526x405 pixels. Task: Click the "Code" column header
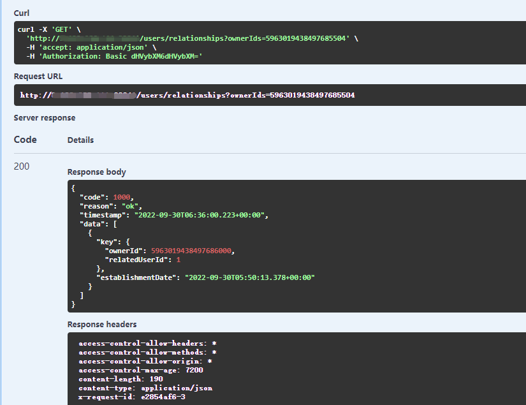click(x=24, y=140)
